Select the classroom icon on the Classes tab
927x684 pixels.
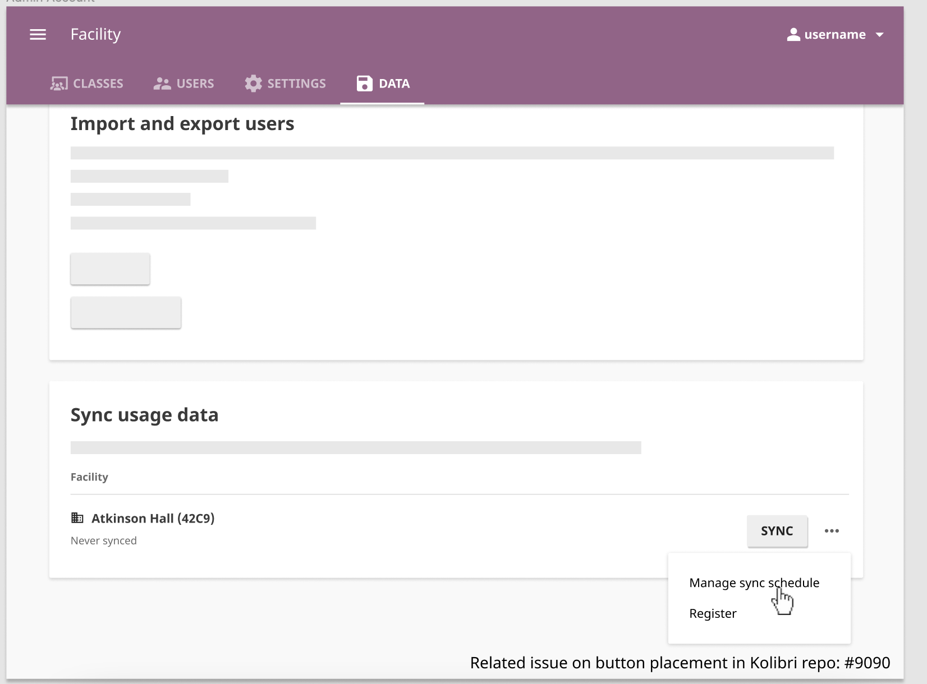pos(58,83)
